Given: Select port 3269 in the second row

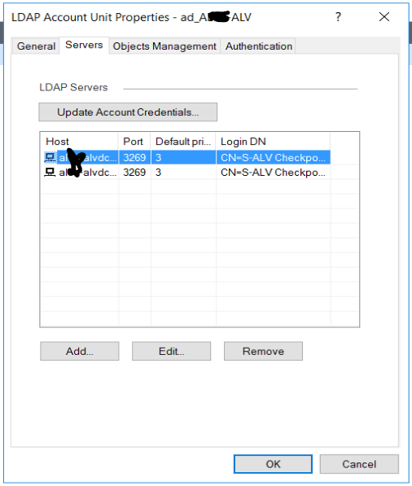Looking at the screenshot, I should point(134,172).
